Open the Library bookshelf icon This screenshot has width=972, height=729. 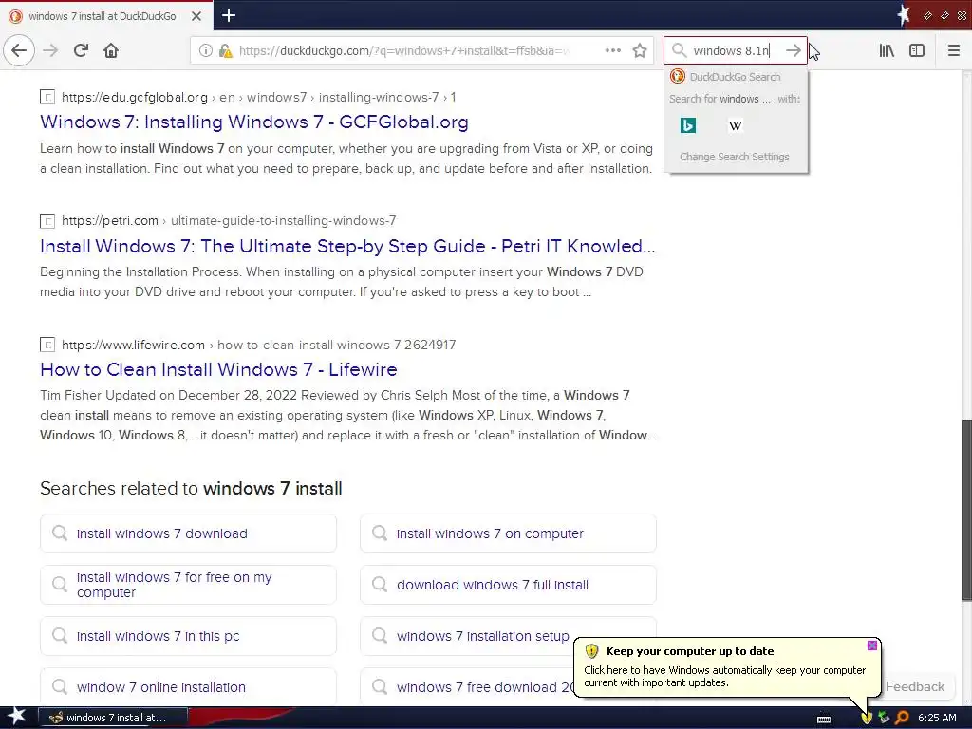click(887, 50)
